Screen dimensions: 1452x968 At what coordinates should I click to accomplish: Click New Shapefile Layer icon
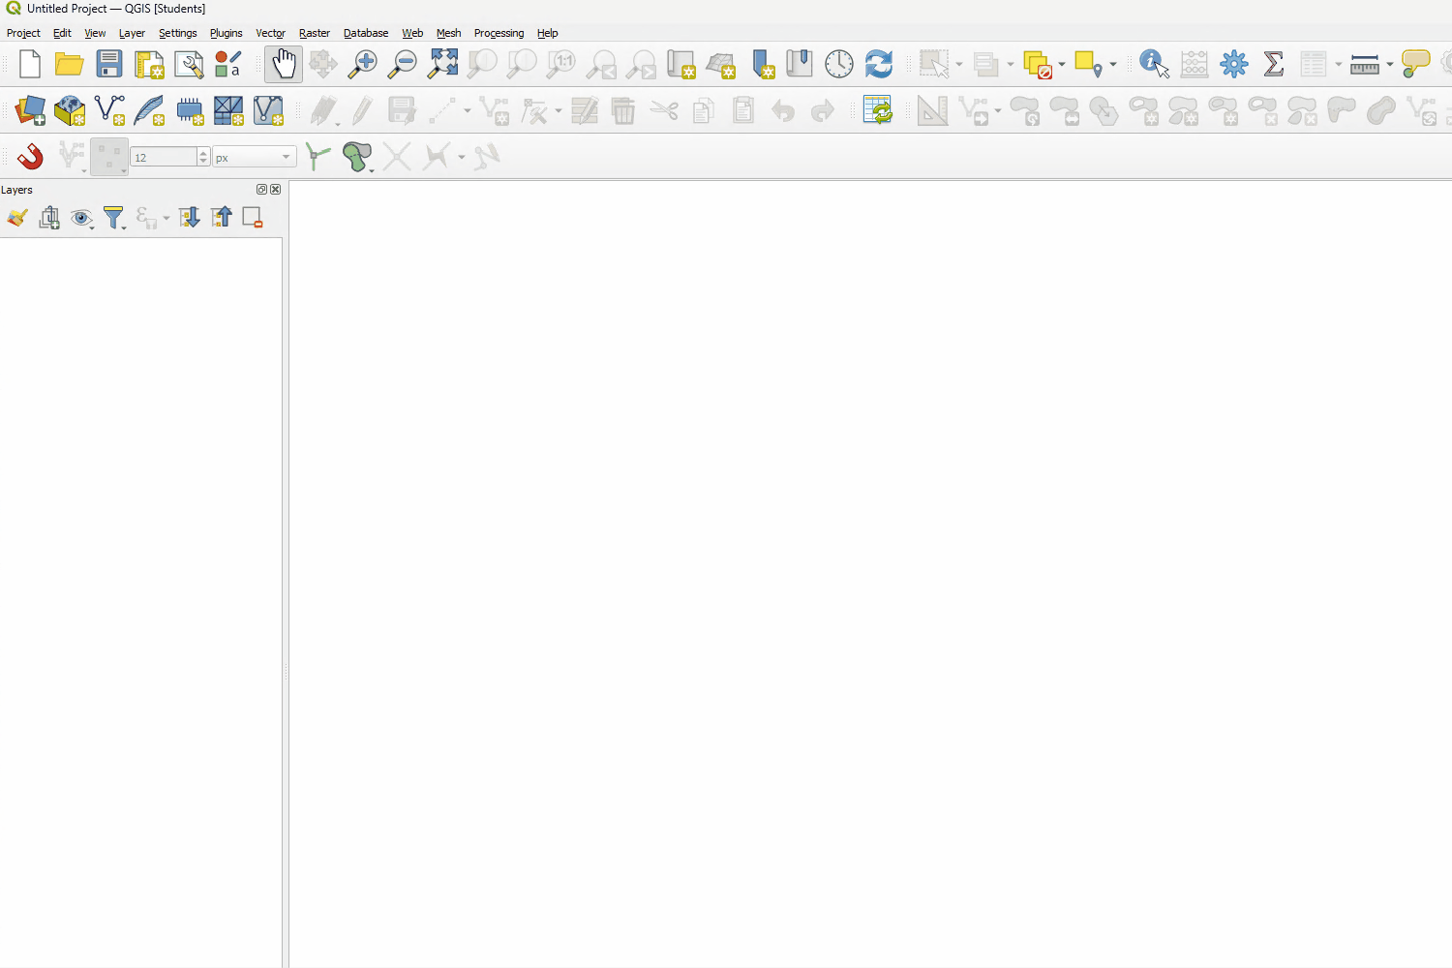(109, 110)
